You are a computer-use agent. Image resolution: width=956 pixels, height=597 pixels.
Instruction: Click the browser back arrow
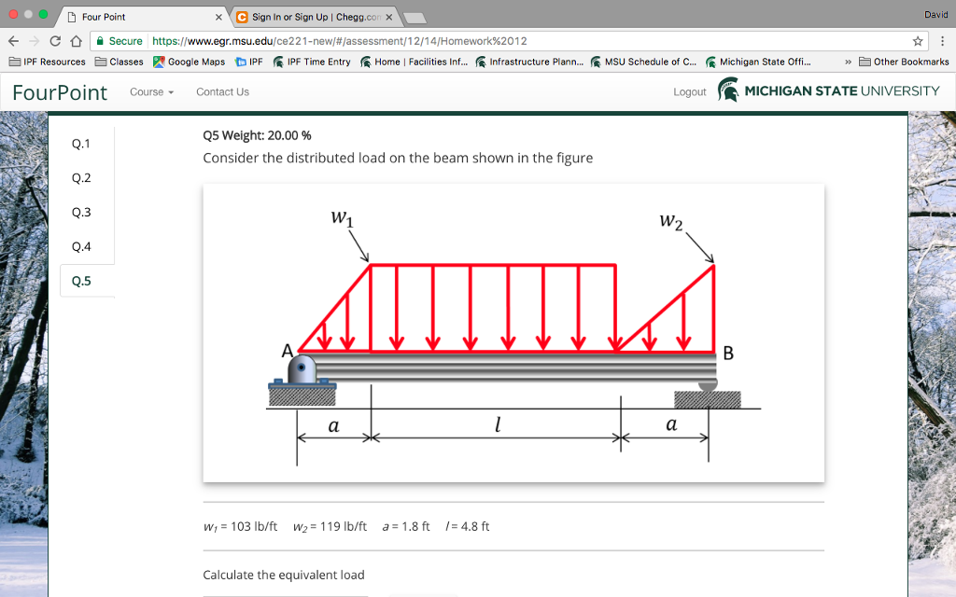[13, 41]
